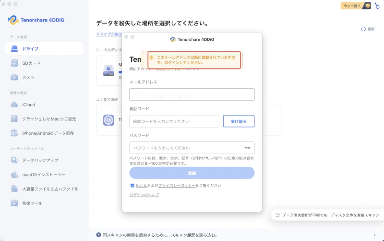The width and height of the screenshot is (384, 241).
Task: Click the iPhone/Android recovery icon
Action: (x=14, y=133)
